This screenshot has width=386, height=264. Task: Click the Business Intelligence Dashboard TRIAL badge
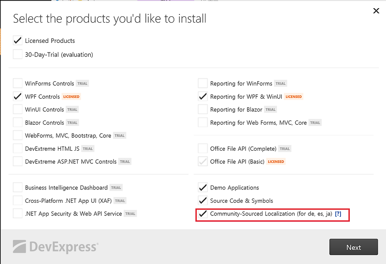(116, 188)
